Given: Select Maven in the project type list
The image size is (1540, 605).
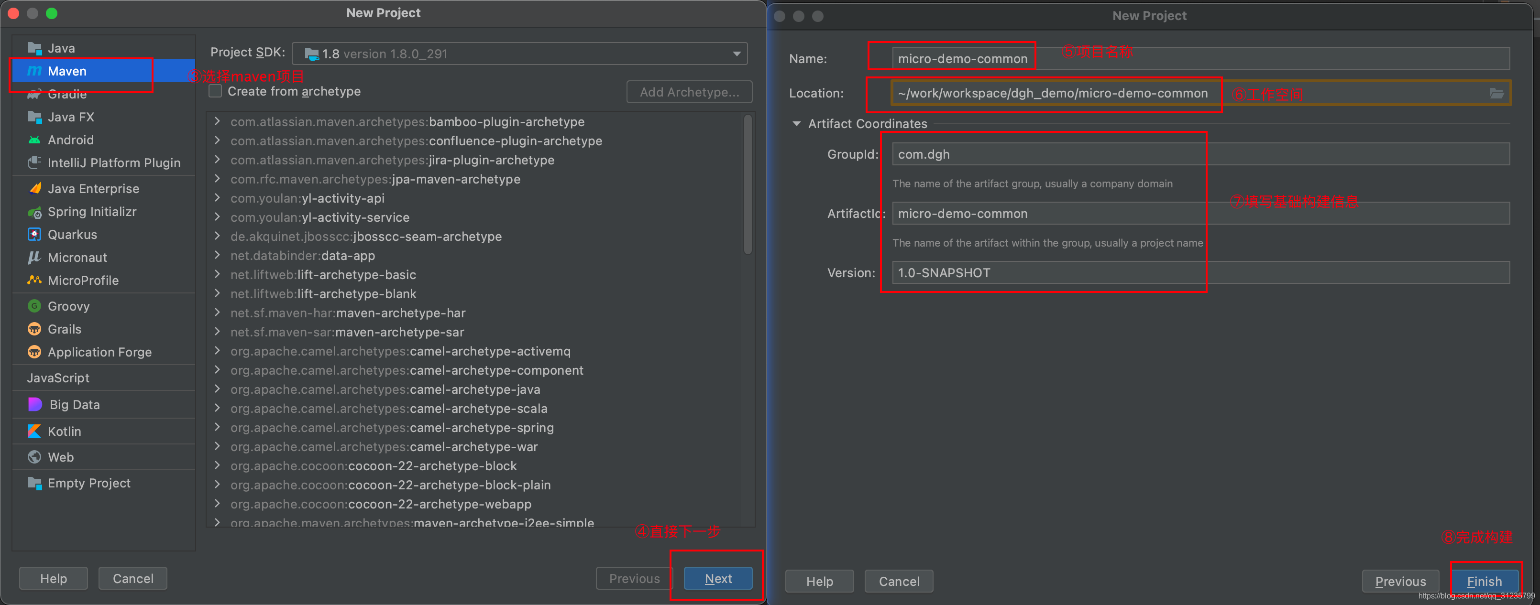Looking at the screenshot, I should 67,71.
